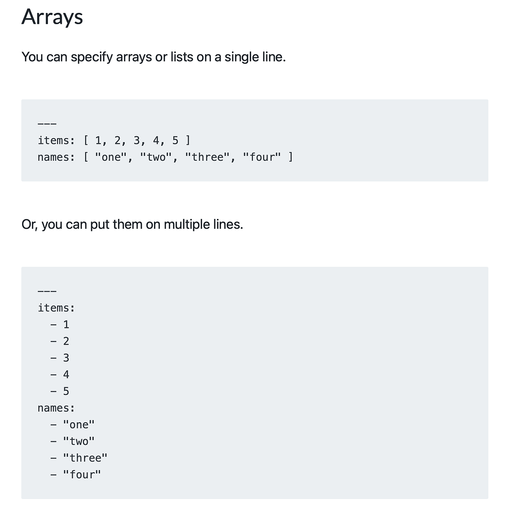Click the multi-line "names:" key
The height and width of the screenshot is (515, 507).
click(x=56, y=408)
